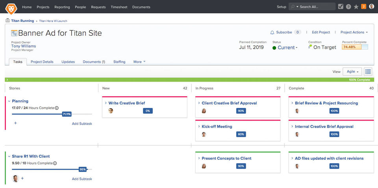The height and width of the screenshot is (188, 378).
Task: Click the lion logo icon
Action: 11,7
